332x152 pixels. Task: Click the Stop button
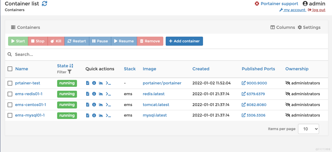[x=38, y=41]
